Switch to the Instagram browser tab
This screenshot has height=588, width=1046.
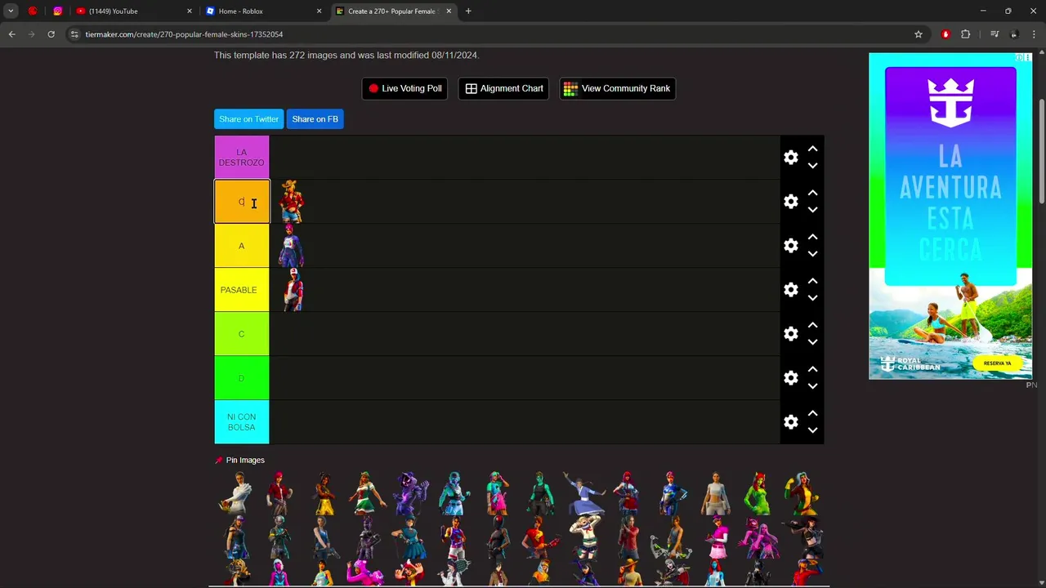click(57, 11)
